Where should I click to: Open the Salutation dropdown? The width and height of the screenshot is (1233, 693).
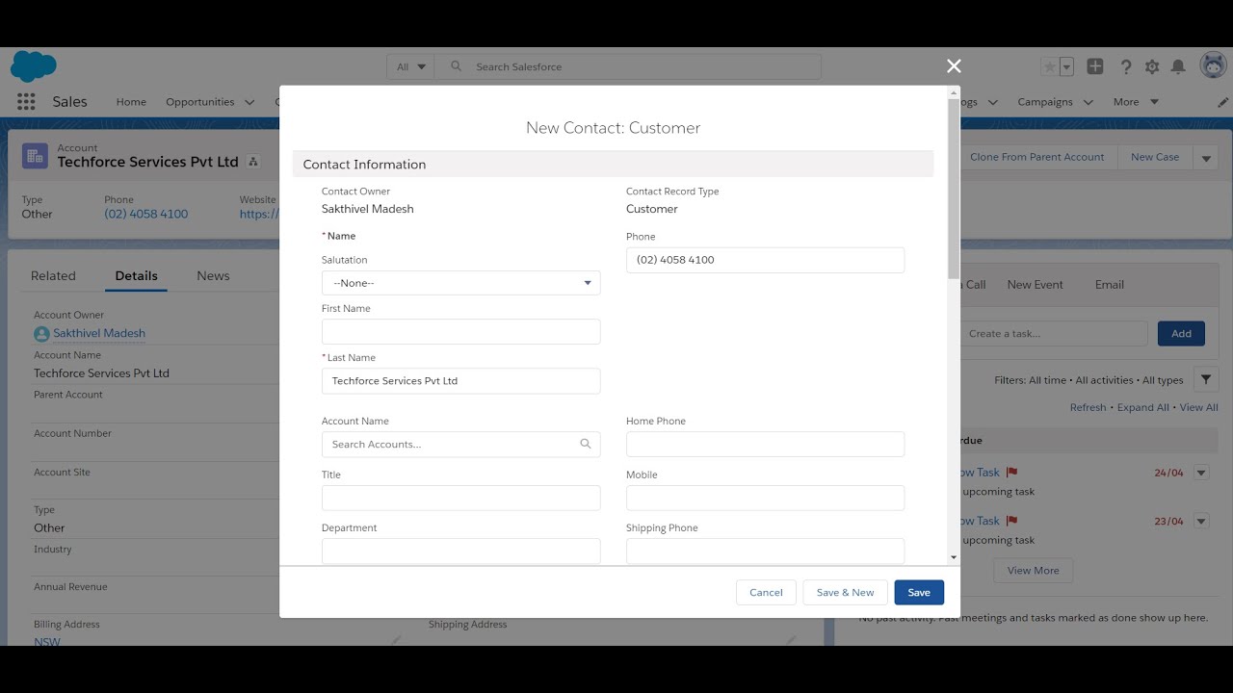pos(460,283)
